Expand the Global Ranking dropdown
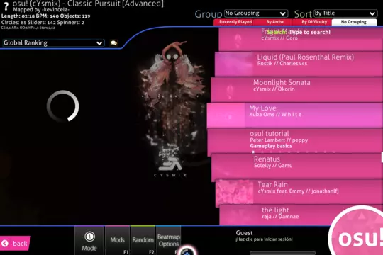The image size is (383, 255). [x=53, y=43]
